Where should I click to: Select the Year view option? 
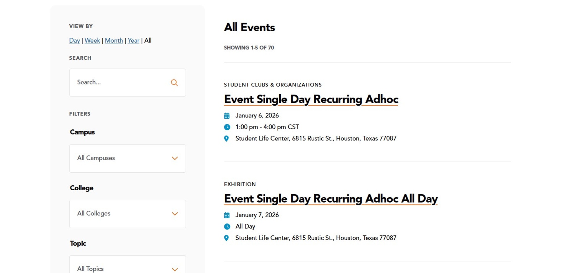click(x=133, y=41)
